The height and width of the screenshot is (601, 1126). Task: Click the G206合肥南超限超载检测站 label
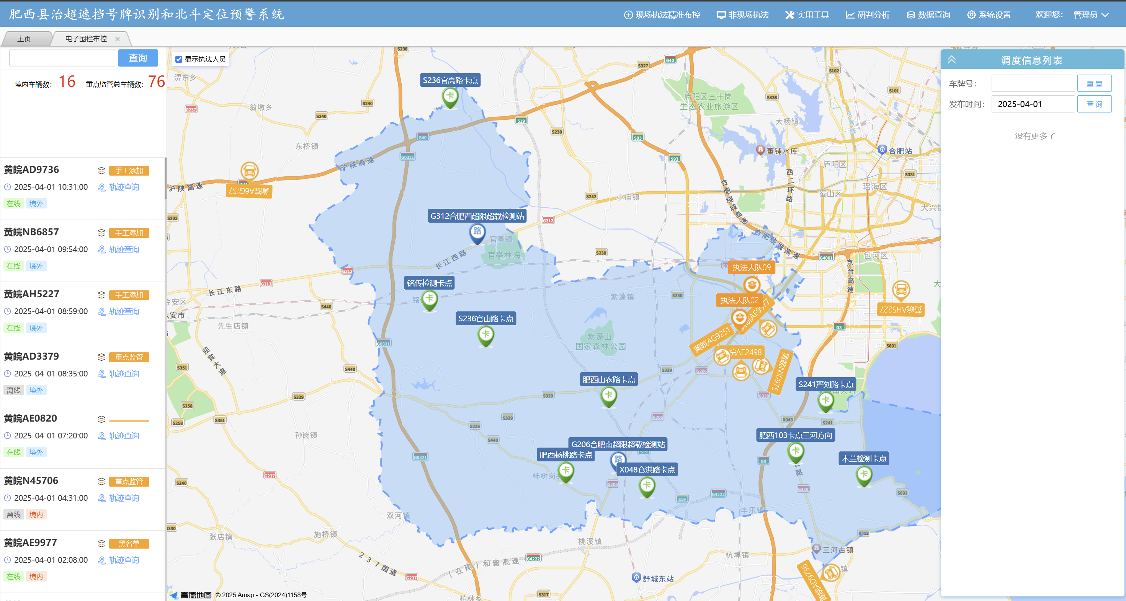pos(618,444)
